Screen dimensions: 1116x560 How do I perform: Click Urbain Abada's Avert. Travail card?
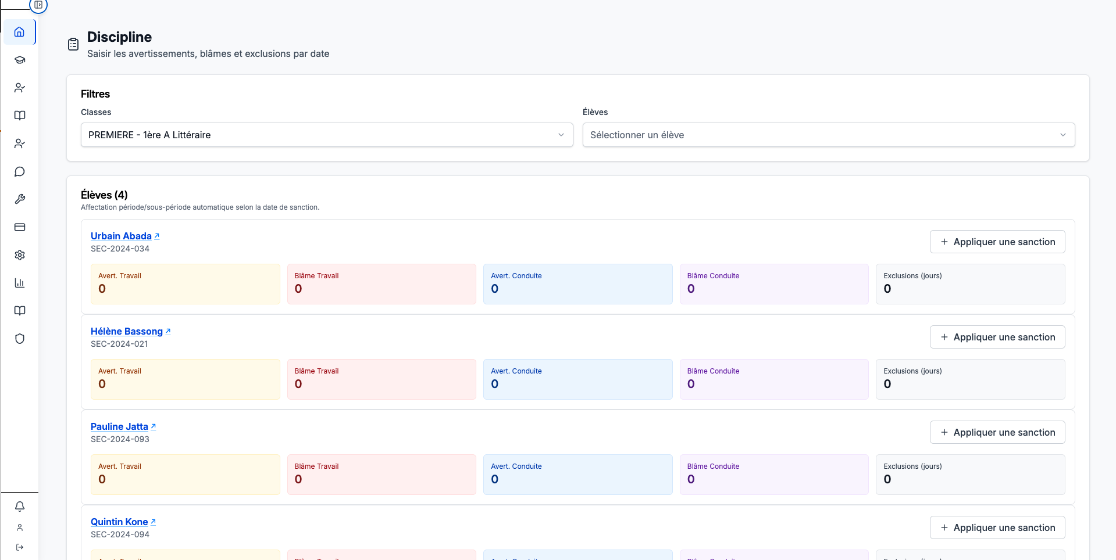point(186,284)
